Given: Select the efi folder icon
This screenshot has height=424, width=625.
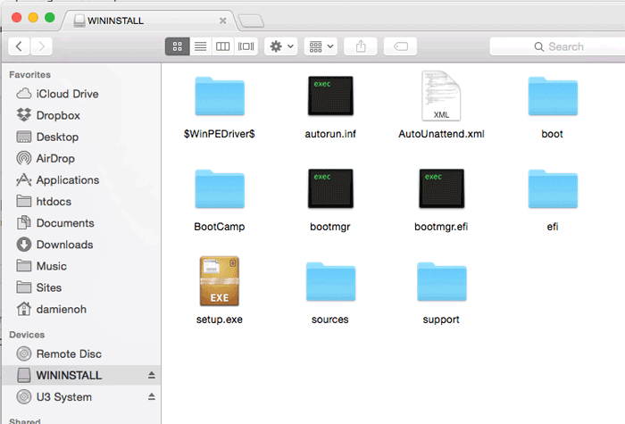Looking at the screenshot, I should pos(553,189).
